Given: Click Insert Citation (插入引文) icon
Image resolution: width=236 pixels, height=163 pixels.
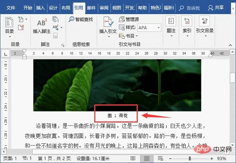Looking at the screenshot, I should [x=108, y=22].
